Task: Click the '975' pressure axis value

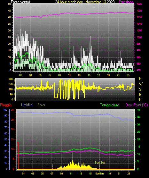Action: [x=138, y=70]
